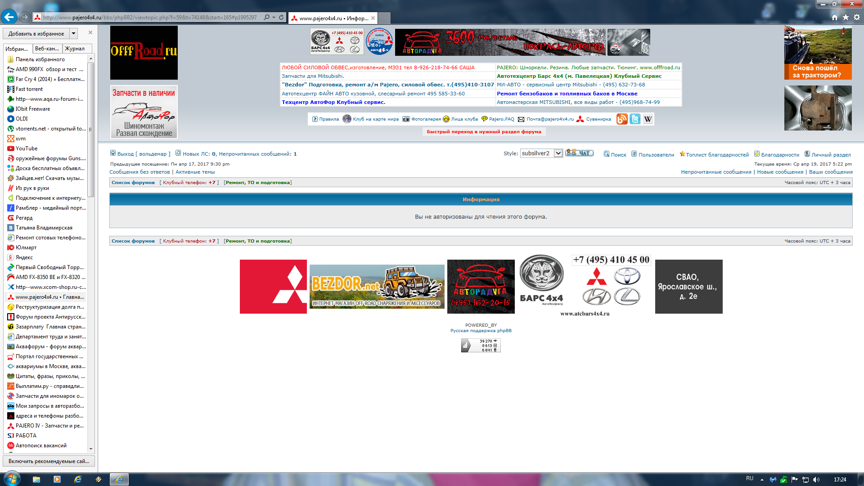Open Internet Explorer from taskbar
The height and width of the screenshot is (486, 864).
click(78, 479)
